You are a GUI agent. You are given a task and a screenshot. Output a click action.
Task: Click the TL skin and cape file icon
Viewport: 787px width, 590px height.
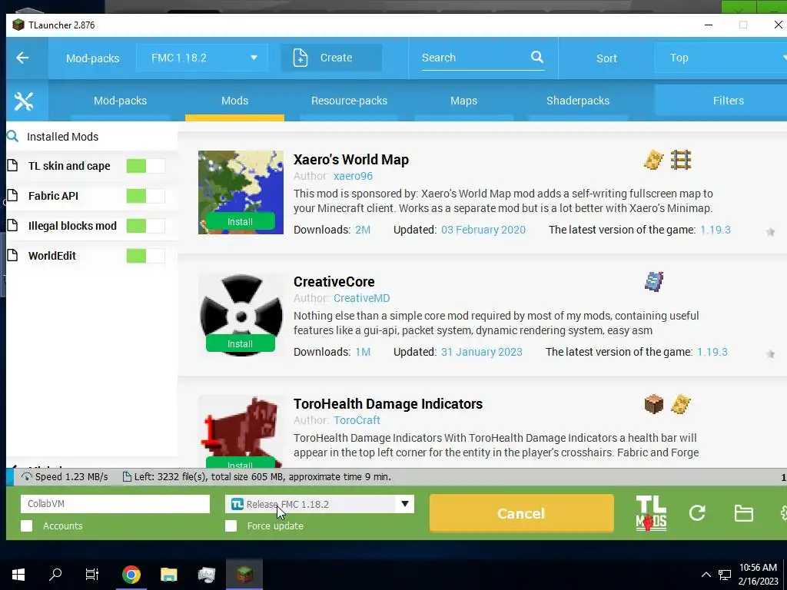click(13, 166)
